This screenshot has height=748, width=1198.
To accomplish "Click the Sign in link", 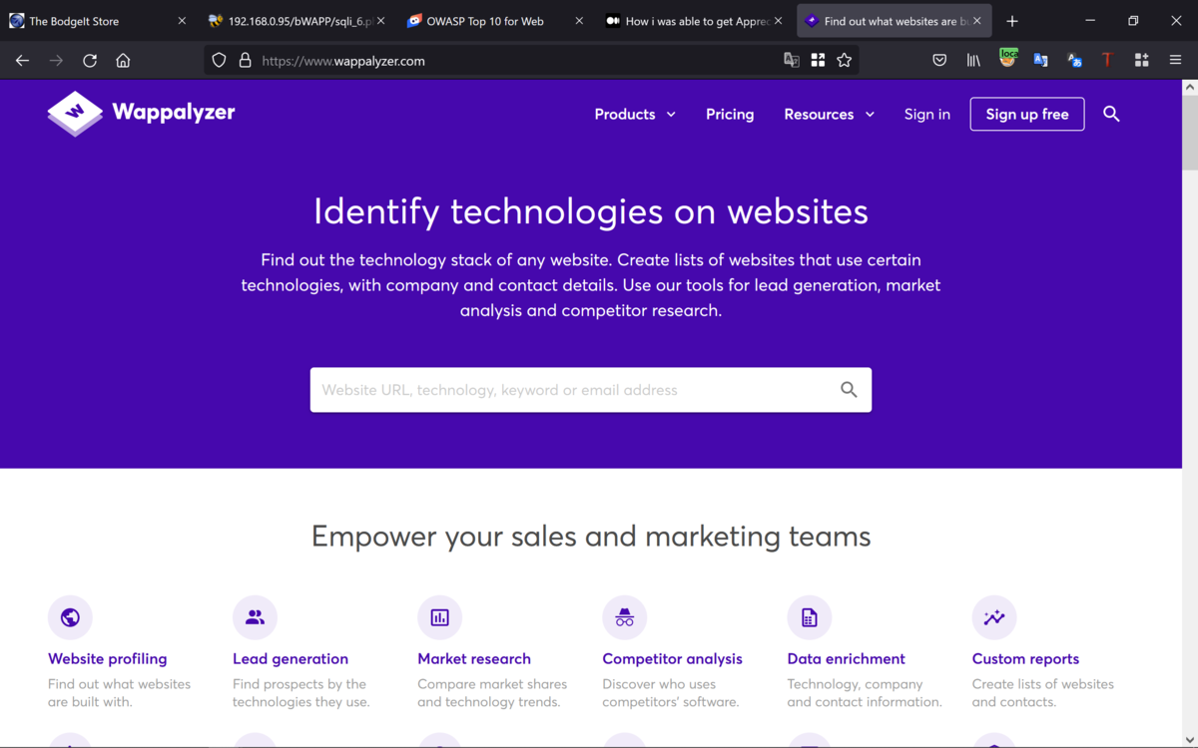I will pyautogui.click(x=927, y=115).
